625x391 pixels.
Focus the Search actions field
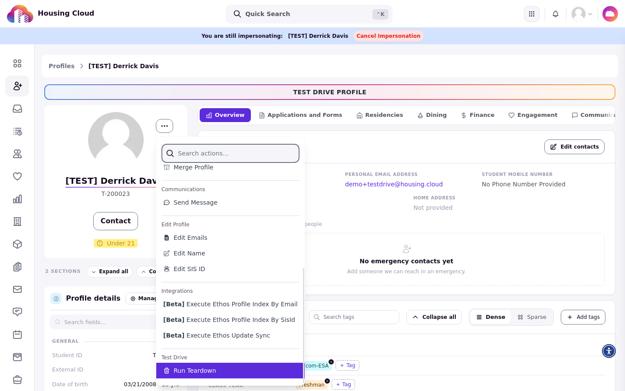[230, 153]
